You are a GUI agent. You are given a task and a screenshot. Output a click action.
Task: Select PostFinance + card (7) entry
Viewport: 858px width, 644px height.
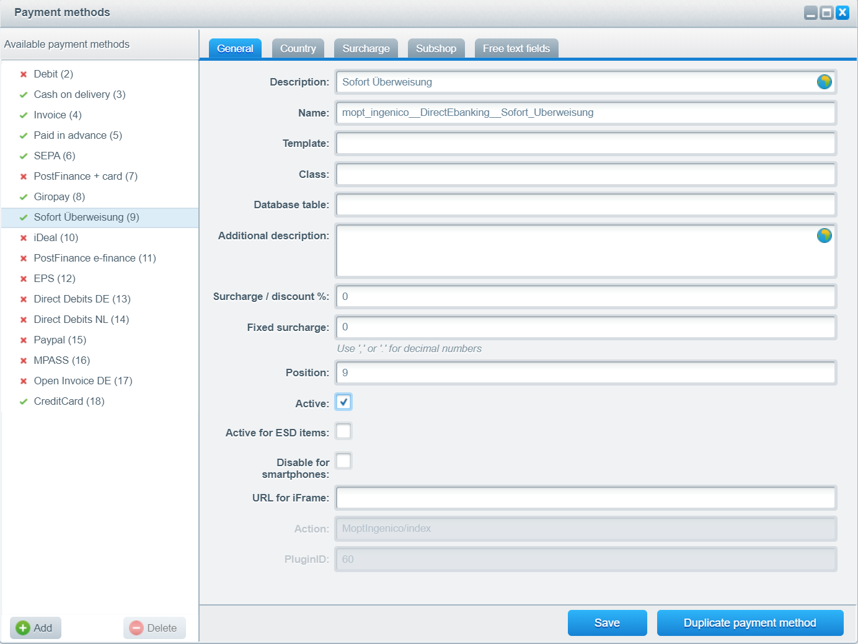99,177
